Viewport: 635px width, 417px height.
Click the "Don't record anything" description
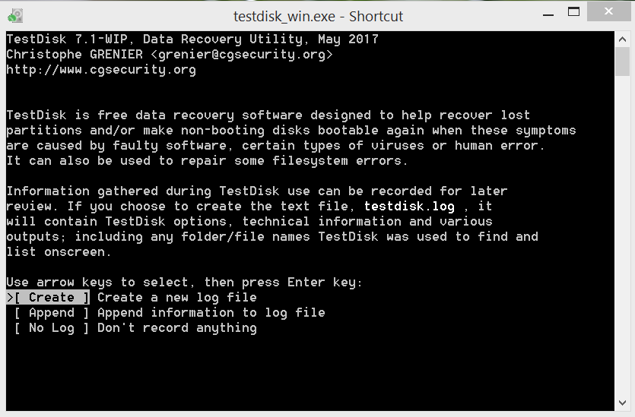coord(177,328)
